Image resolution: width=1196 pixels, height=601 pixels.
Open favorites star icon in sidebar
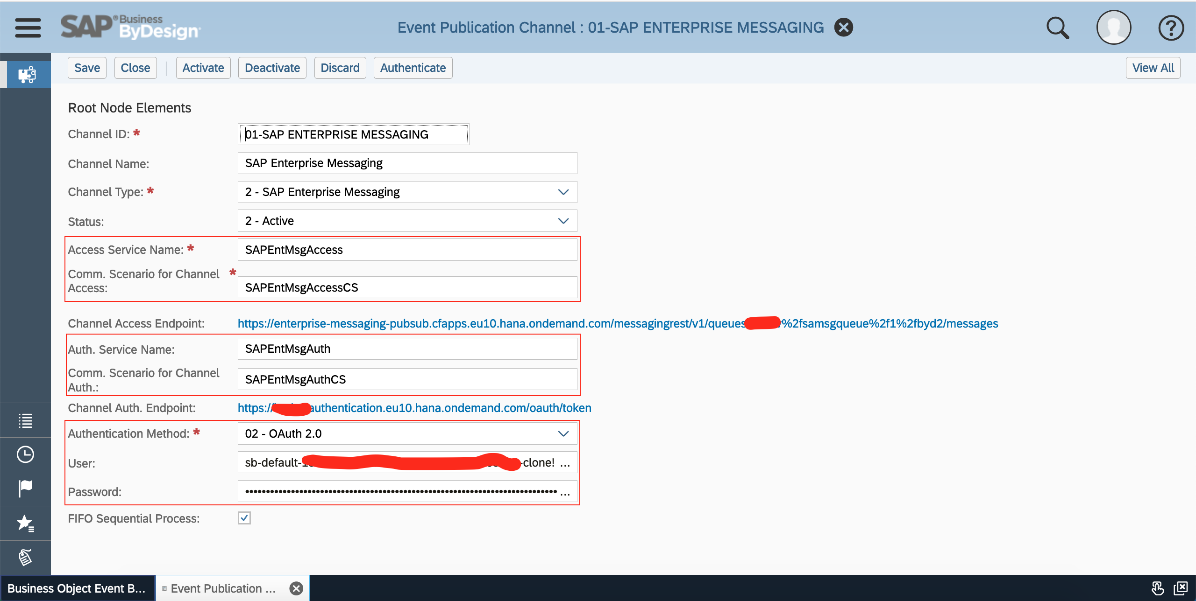[x=25, y=523]
